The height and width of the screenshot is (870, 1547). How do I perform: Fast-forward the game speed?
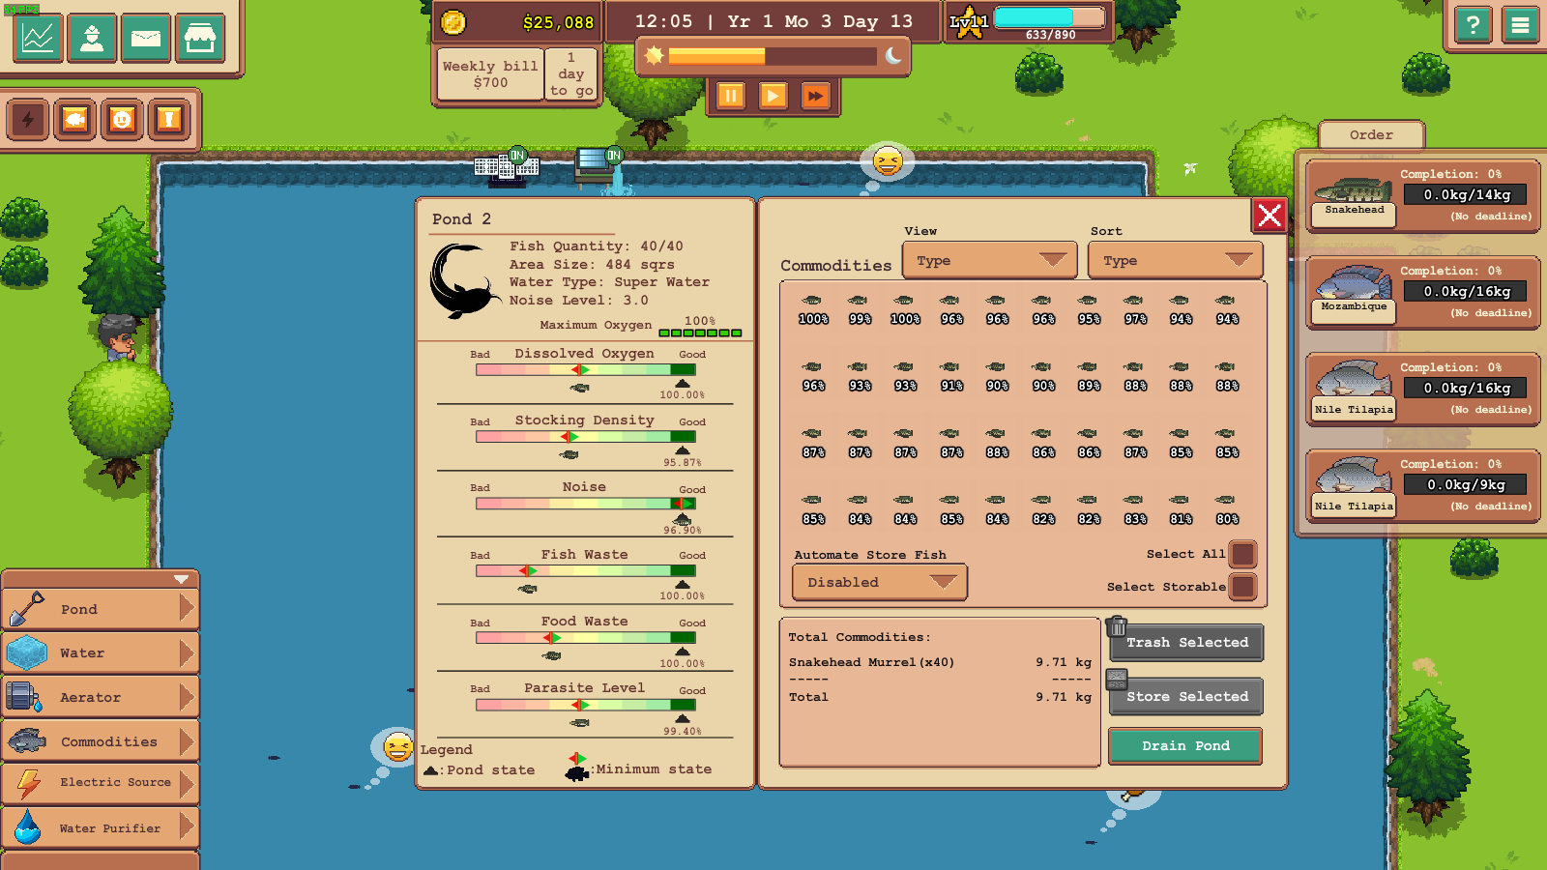click(x=815, y=96)
